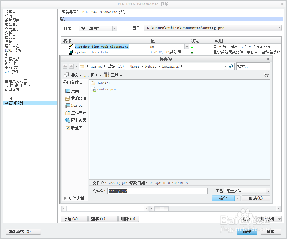Open the Views (视图) menu
The width and height of the screenshot is (287, 239).
[x=93, y=75]
